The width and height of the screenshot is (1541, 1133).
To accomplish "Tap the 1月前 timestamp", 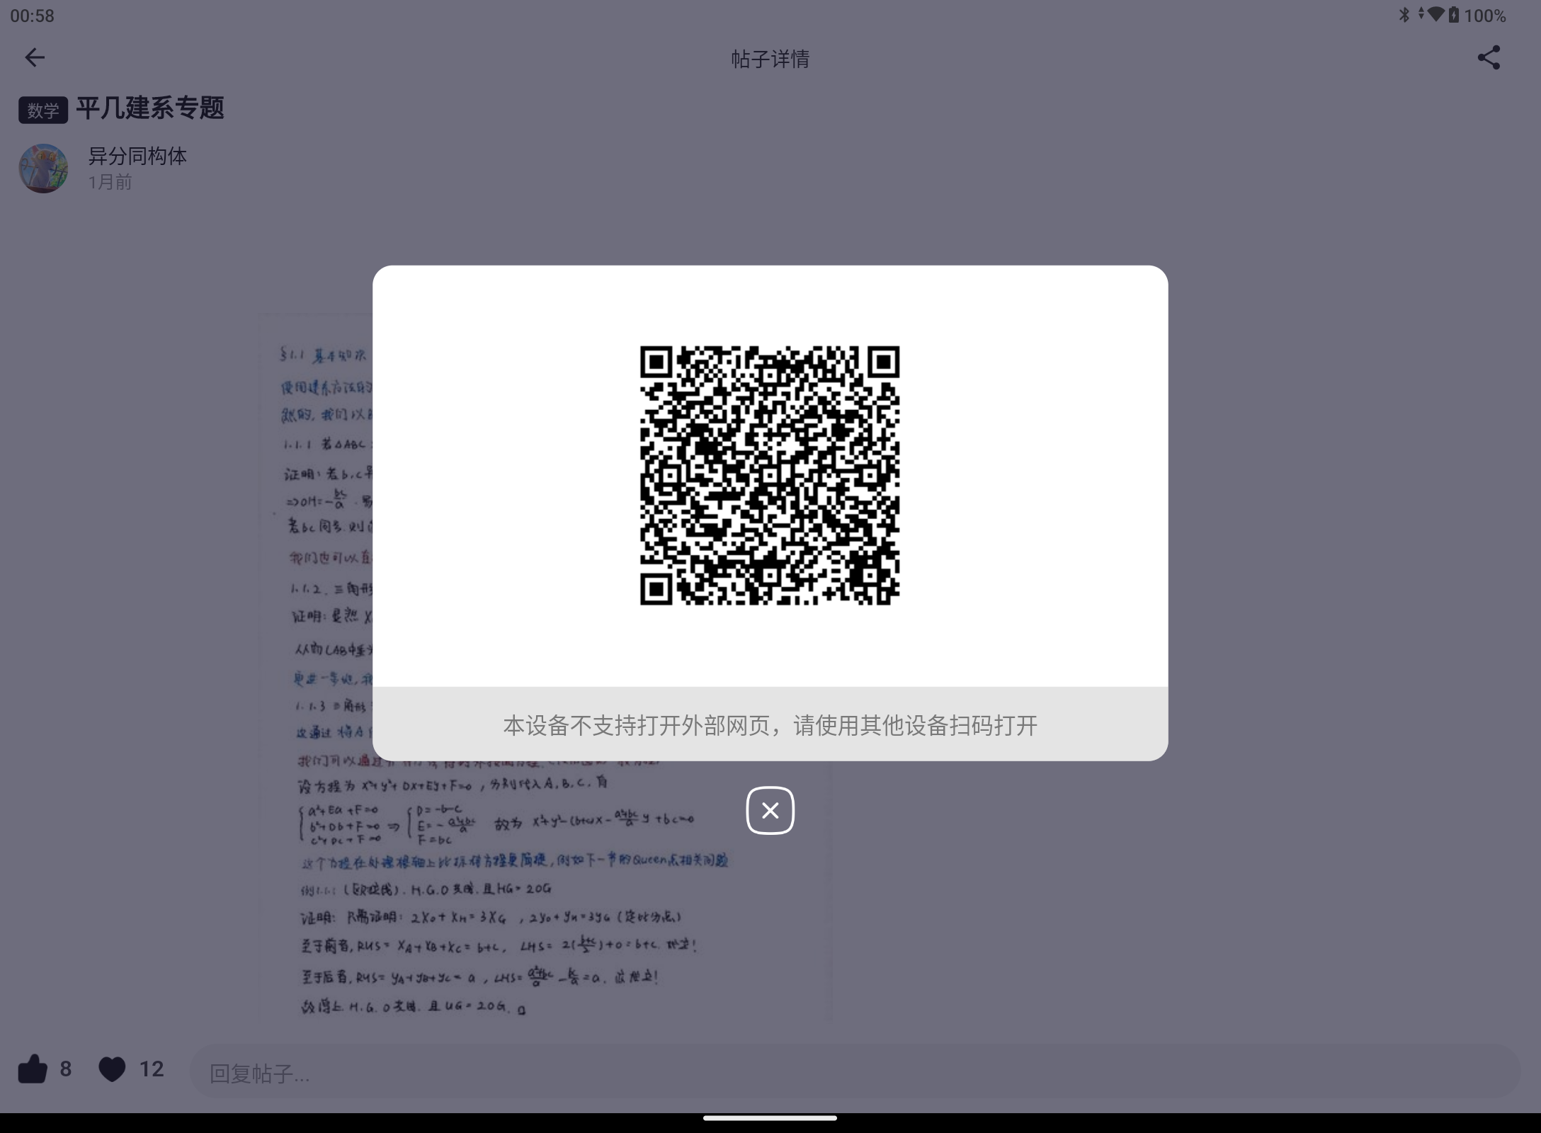I will point(110,182).
